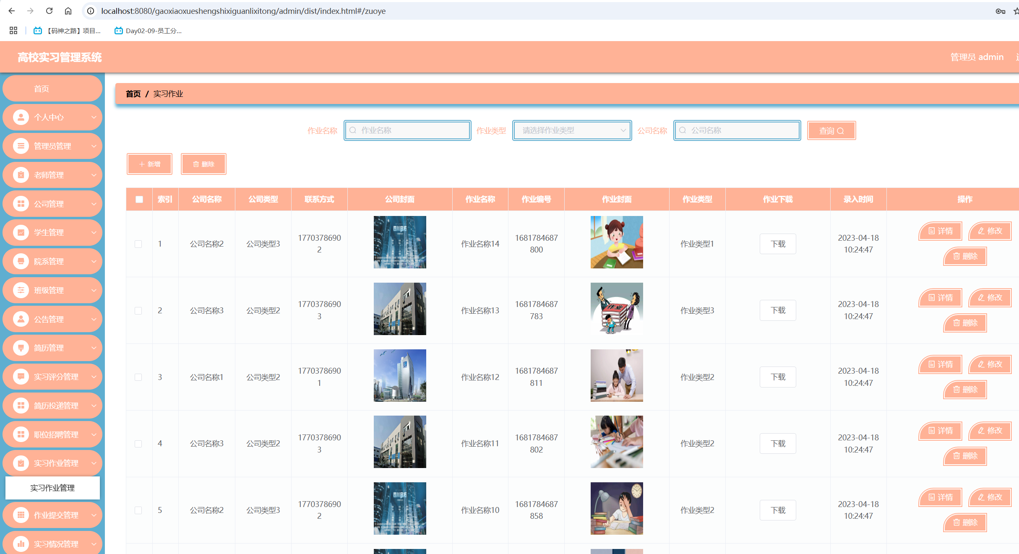This screenshot has height=554, width=1019.
Task: Expand the 公司管理 menu chevron
Action: pyautogui.click(x=94, y=204)
